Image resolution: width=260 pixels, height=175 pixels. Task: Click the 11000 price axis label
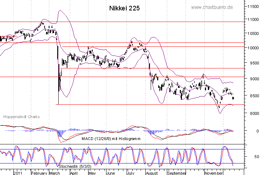pyautogui.click(x=253, y=19)
